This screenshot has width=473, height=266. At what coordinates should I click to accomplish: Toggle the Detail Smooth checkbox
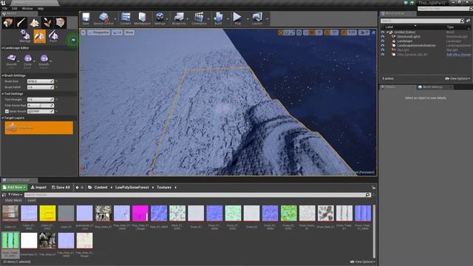point(7,112)
